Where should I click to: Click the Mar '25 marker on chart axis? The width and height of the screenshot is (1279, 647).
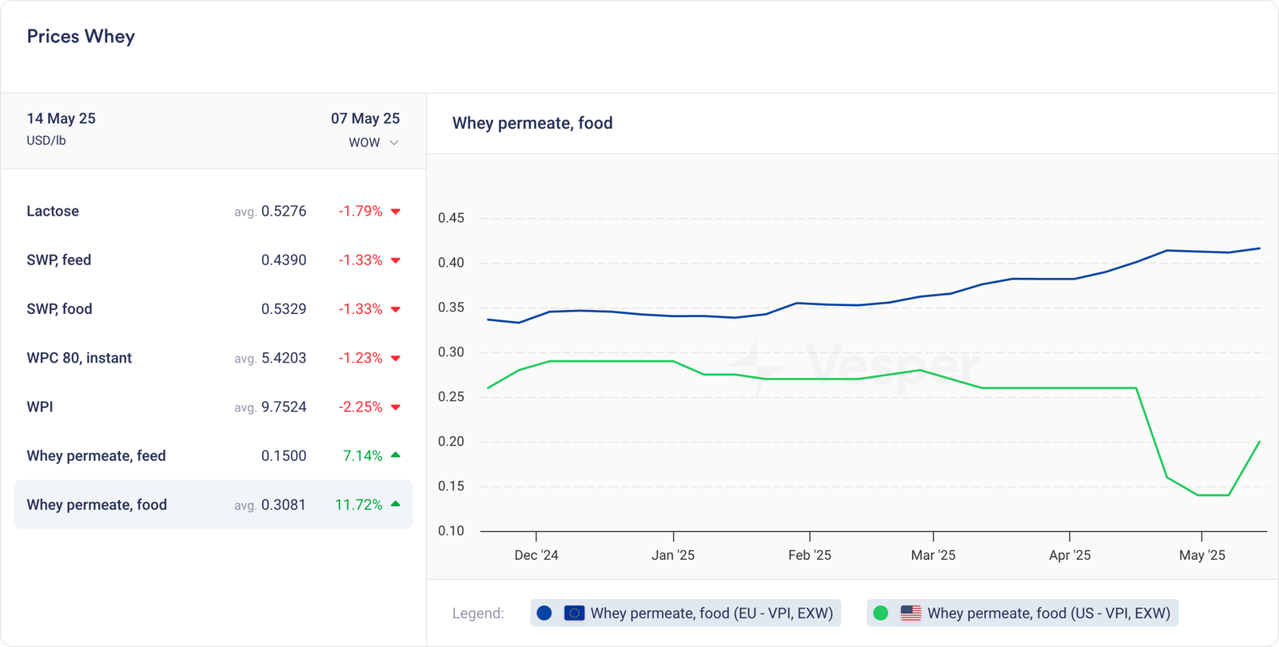point(933,555)
